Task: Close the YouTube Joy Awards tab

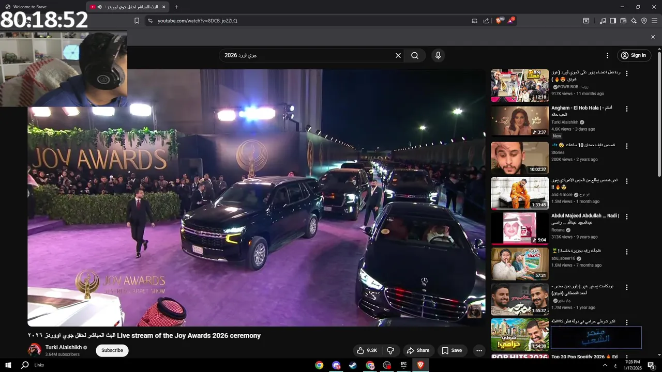Action: 164,7
